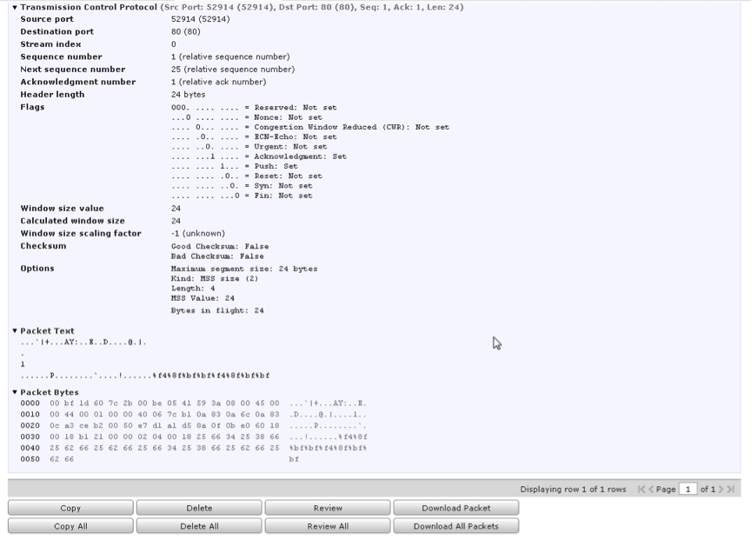Select the packet bytes row 0050
The height and width of the screenshot is (553, 752).
point(160,459)
